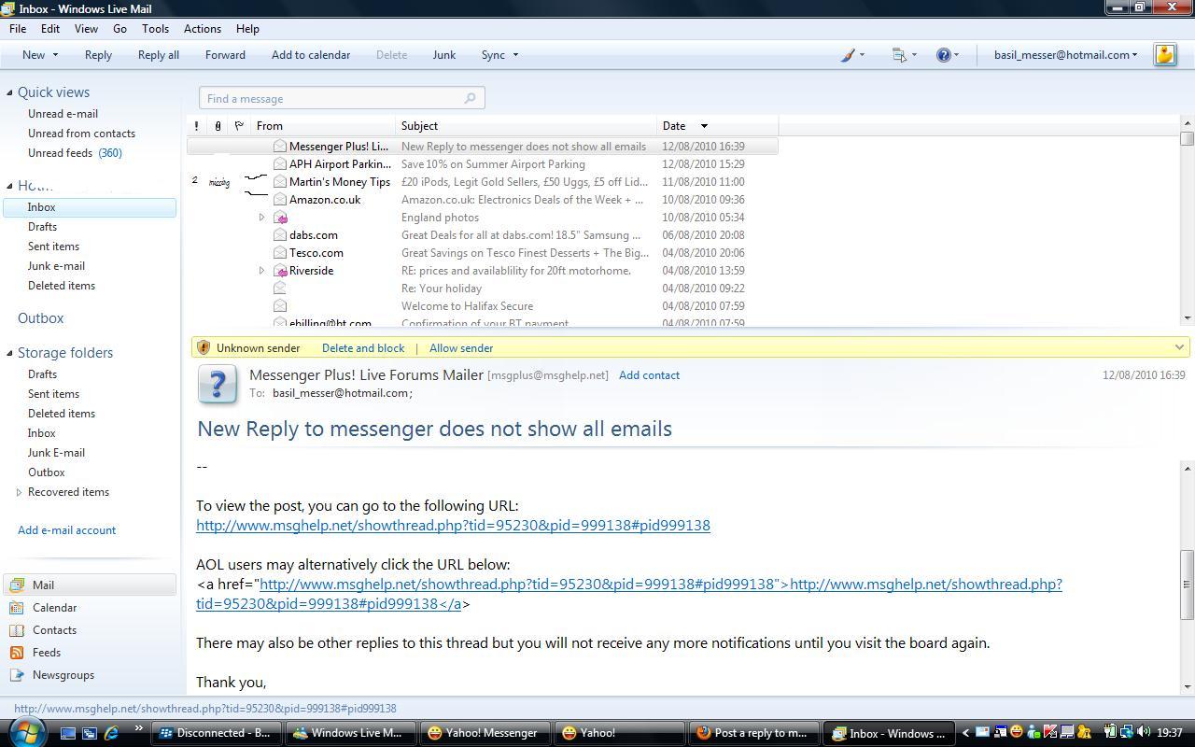1195x747 pixels.
Task: Open the New button dropdown arrow
Action: click(x=55, y=55)
